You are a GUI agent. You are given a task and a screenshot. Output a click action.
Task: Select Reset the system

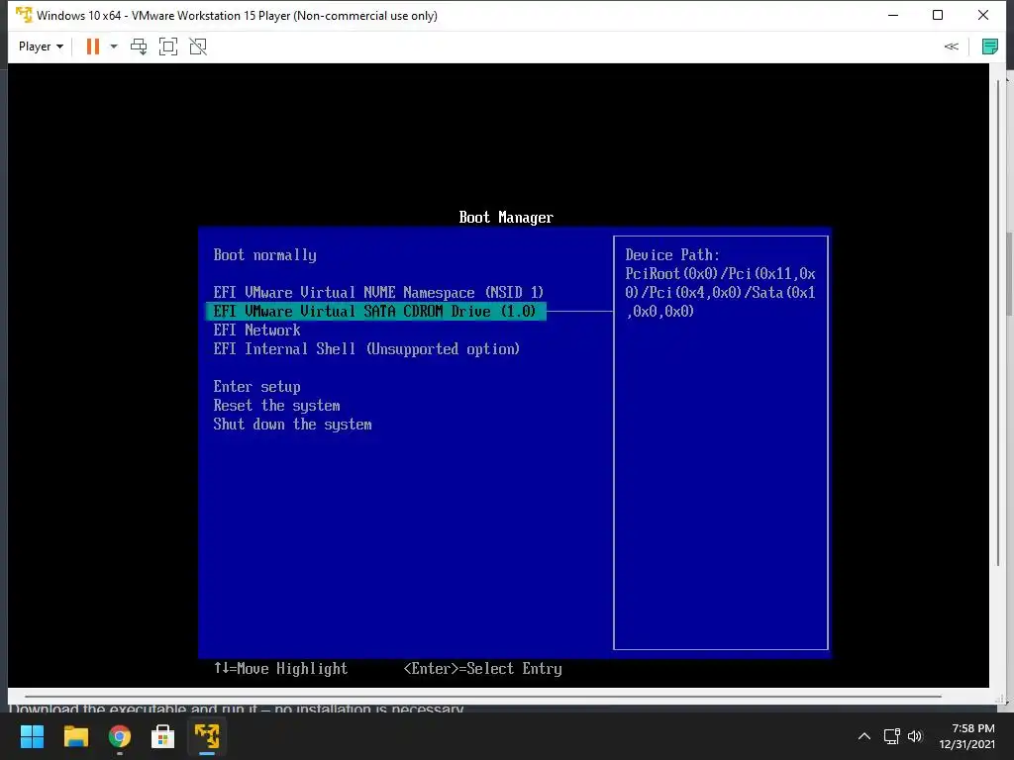click(277, 406)
